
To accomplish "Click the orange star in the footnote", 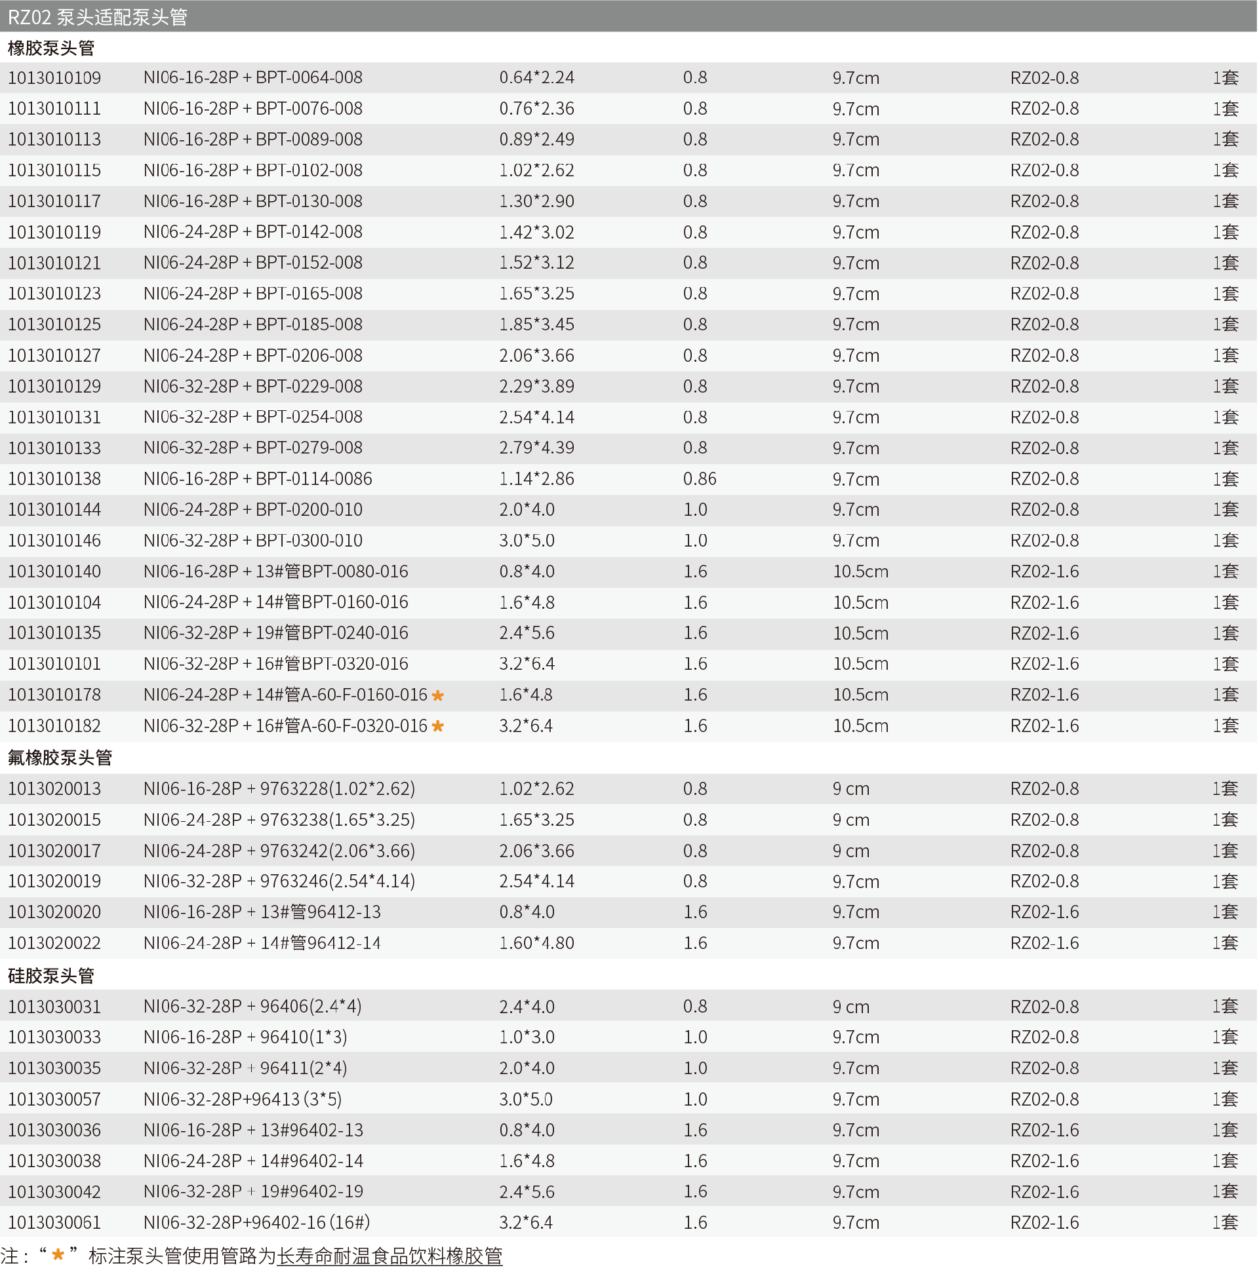I will click(58, 1255).
